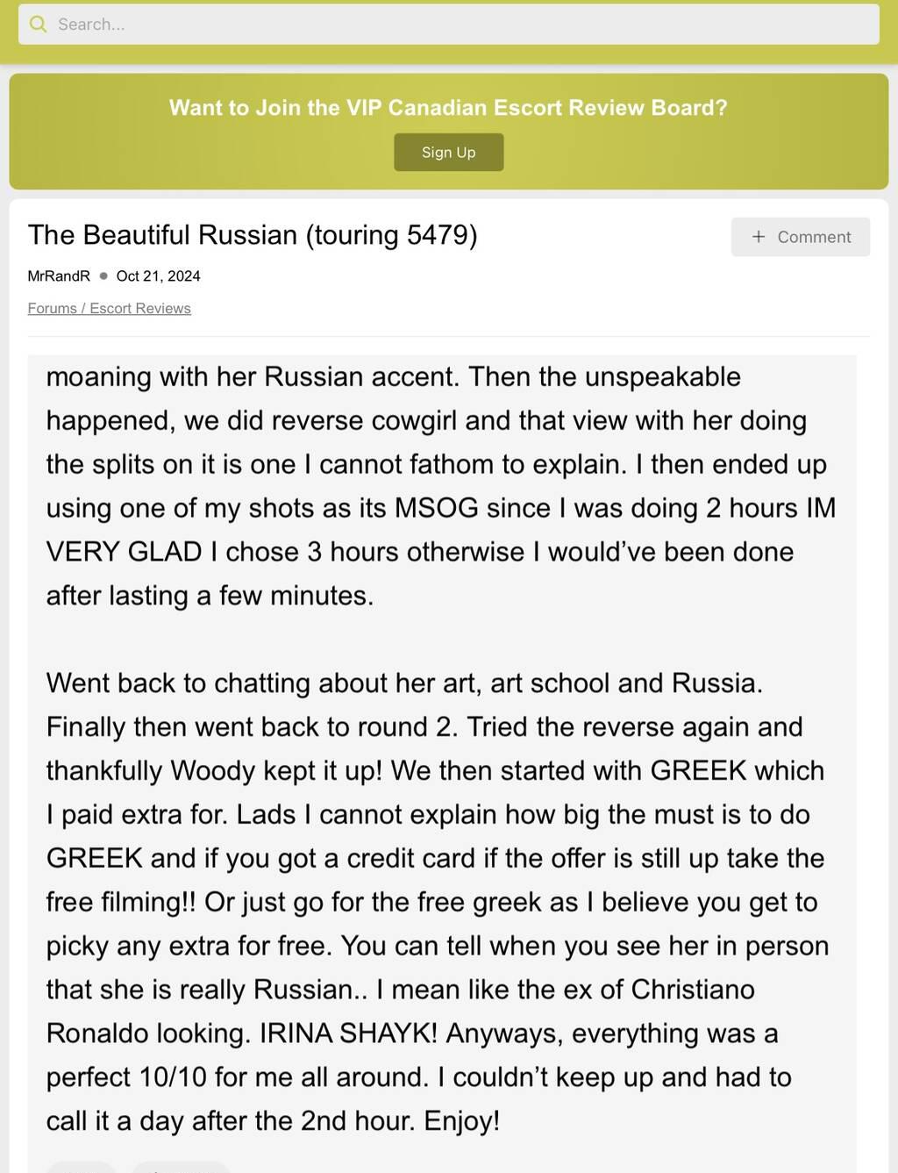Click the VIP Canadian Escort Review Board heading
This screenshot has width=898, height=1173.
pos(448,108)
